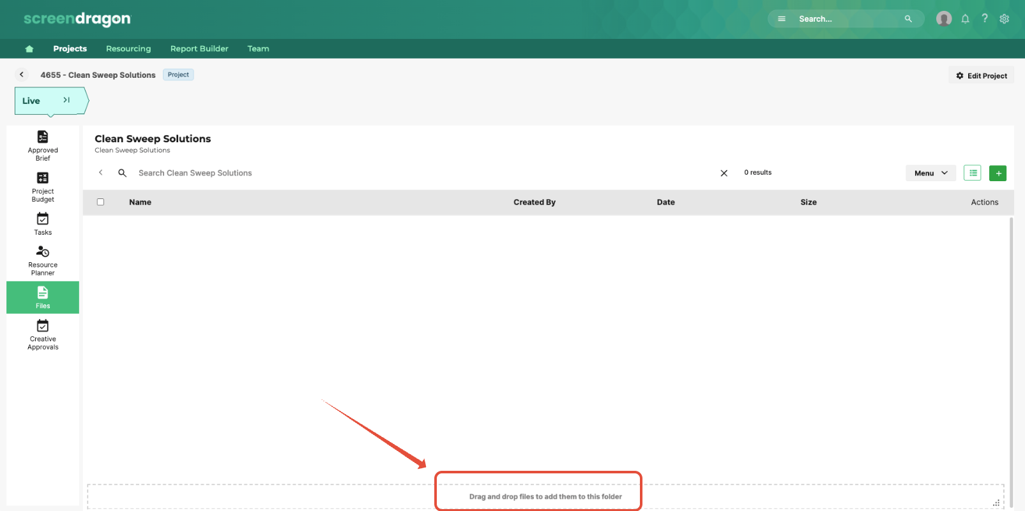This screenshot has width=1025, height=511.
Task: Go to the home icon in navigation bar
Action: point(29,49)
